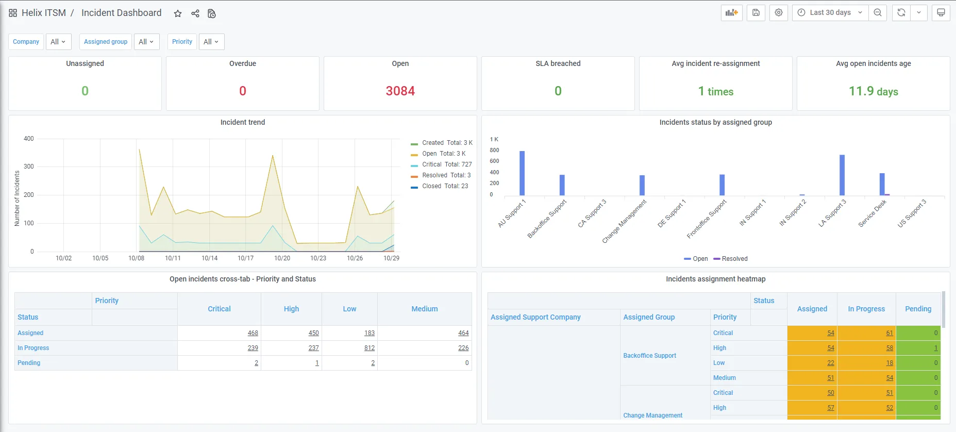Open Incidents status by assigned group title
This screenshot has height=432, width=956.
[716, 122]
